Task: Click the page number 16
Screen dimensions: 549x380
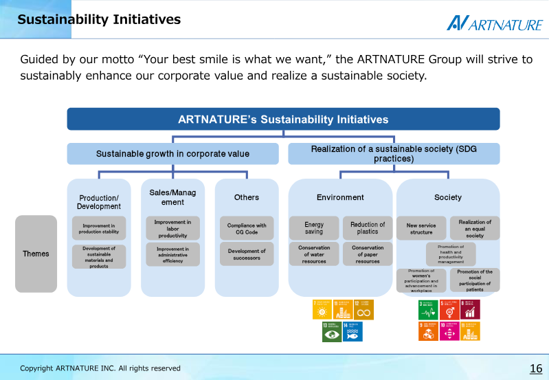Action: point(536,368)
